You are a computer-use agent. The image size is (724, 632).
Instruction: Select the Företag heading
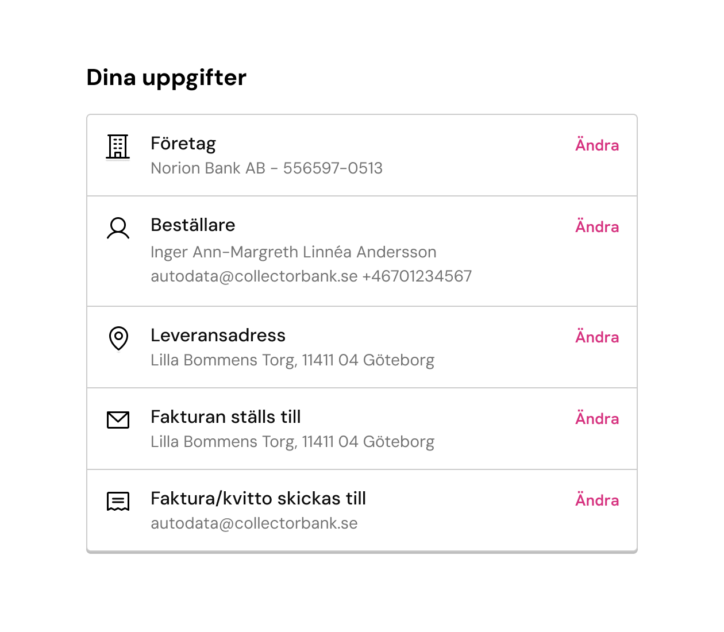[183, 144]
